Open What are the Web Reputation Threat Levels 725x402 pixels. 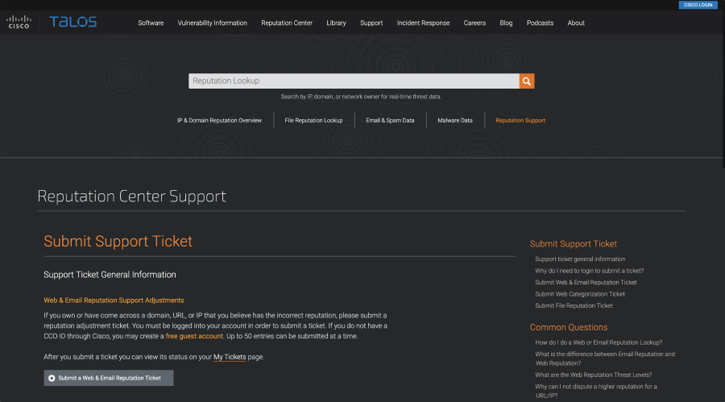(x=593, y=375)
